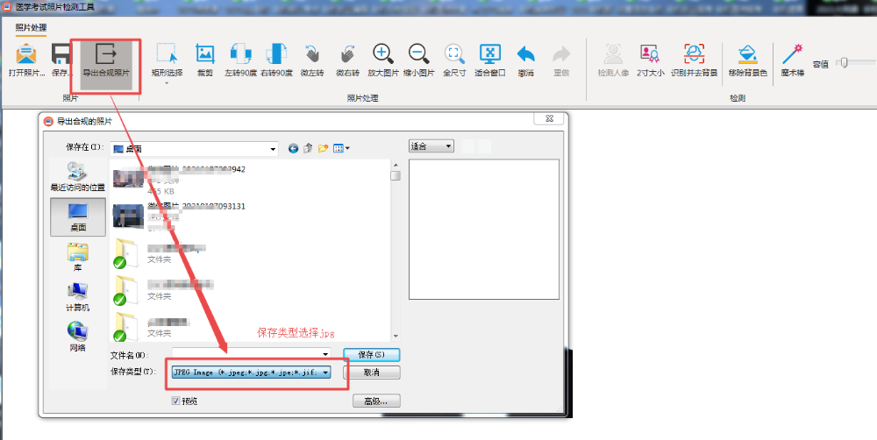
Task: Open a photo with 打开照片 icon
Action: (x=26, y=57)
